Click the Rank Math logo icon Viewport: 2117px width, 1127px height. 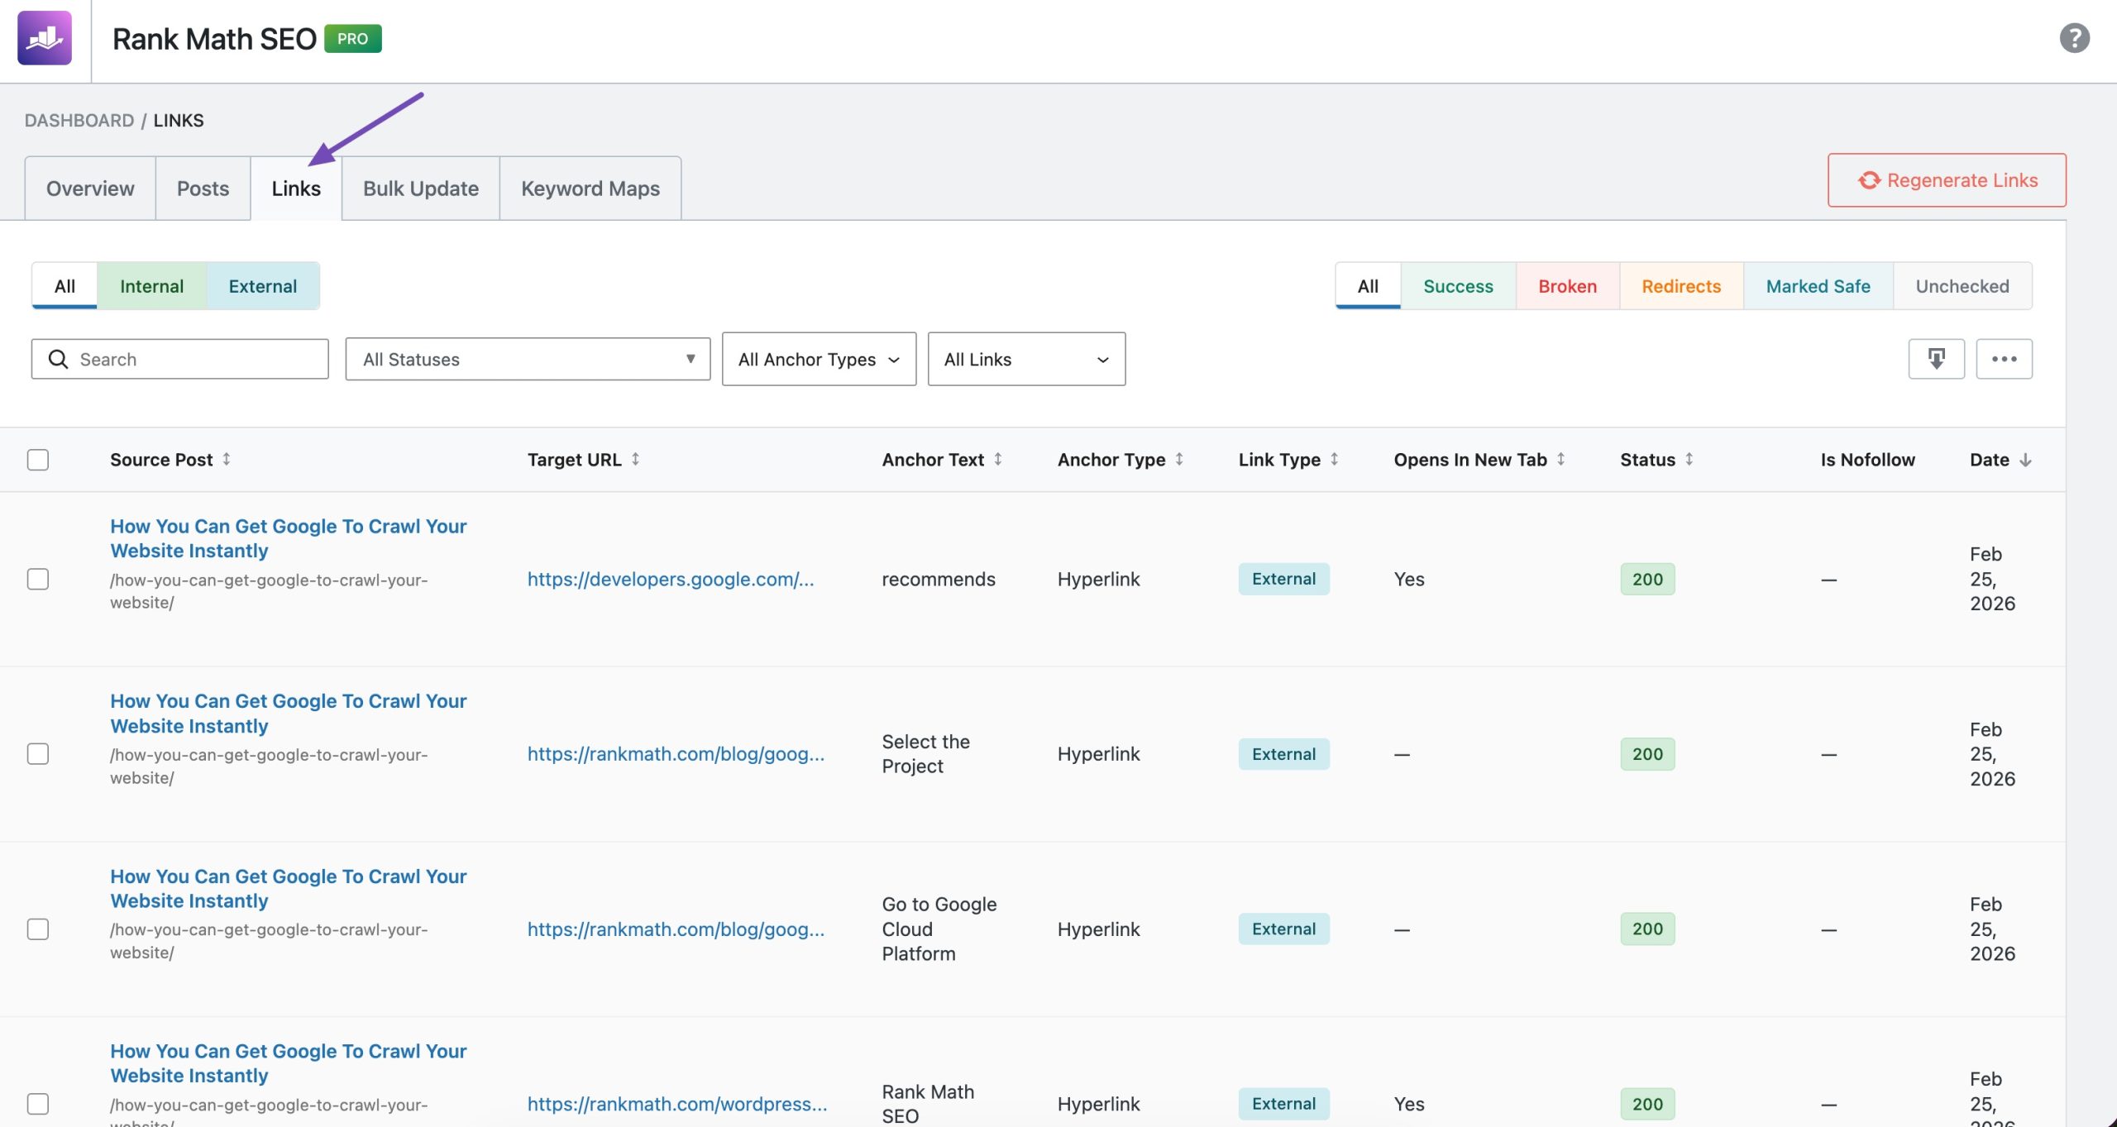point(45,38)
